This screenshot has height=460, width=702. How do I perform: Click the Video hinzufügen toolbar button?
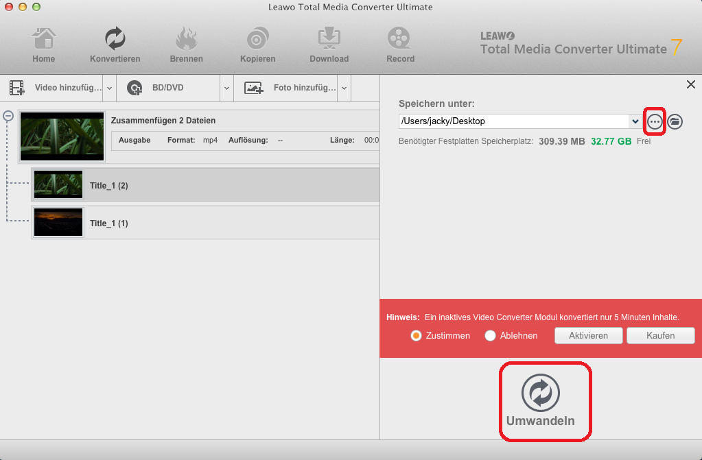point(54,88)
